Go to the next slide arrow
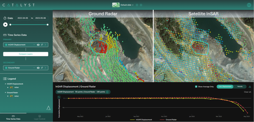This screenshot has height=122, width=254. [141, 5]
